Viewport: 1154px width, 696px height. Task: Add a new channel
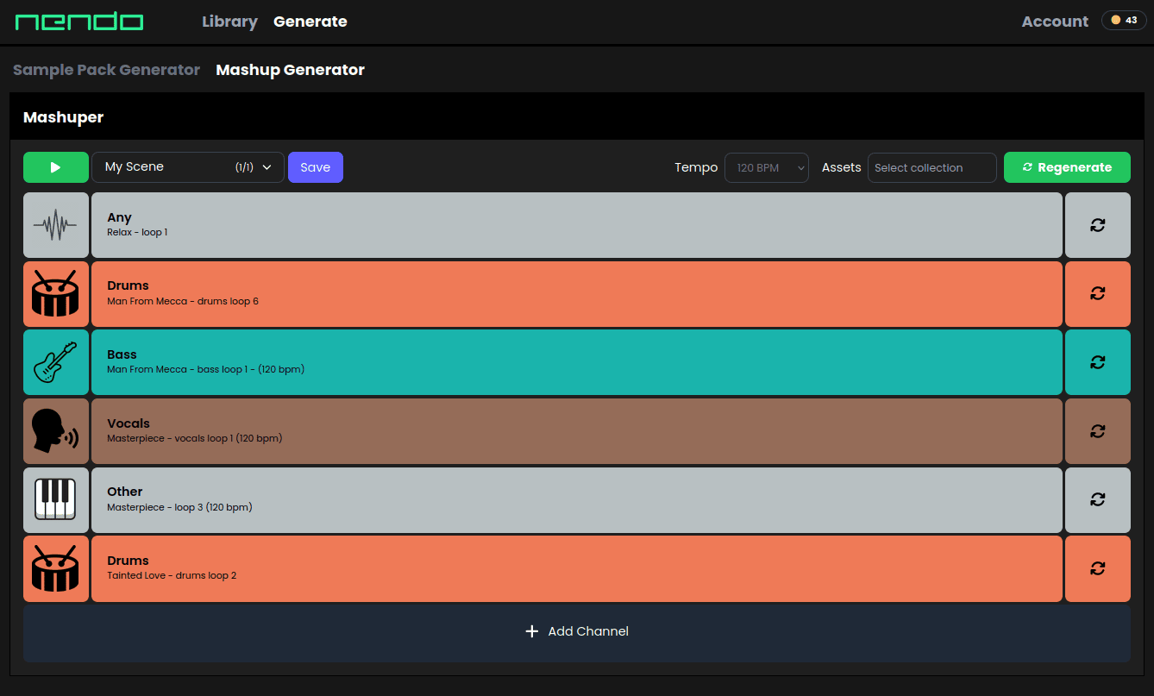tap(577, 632)
